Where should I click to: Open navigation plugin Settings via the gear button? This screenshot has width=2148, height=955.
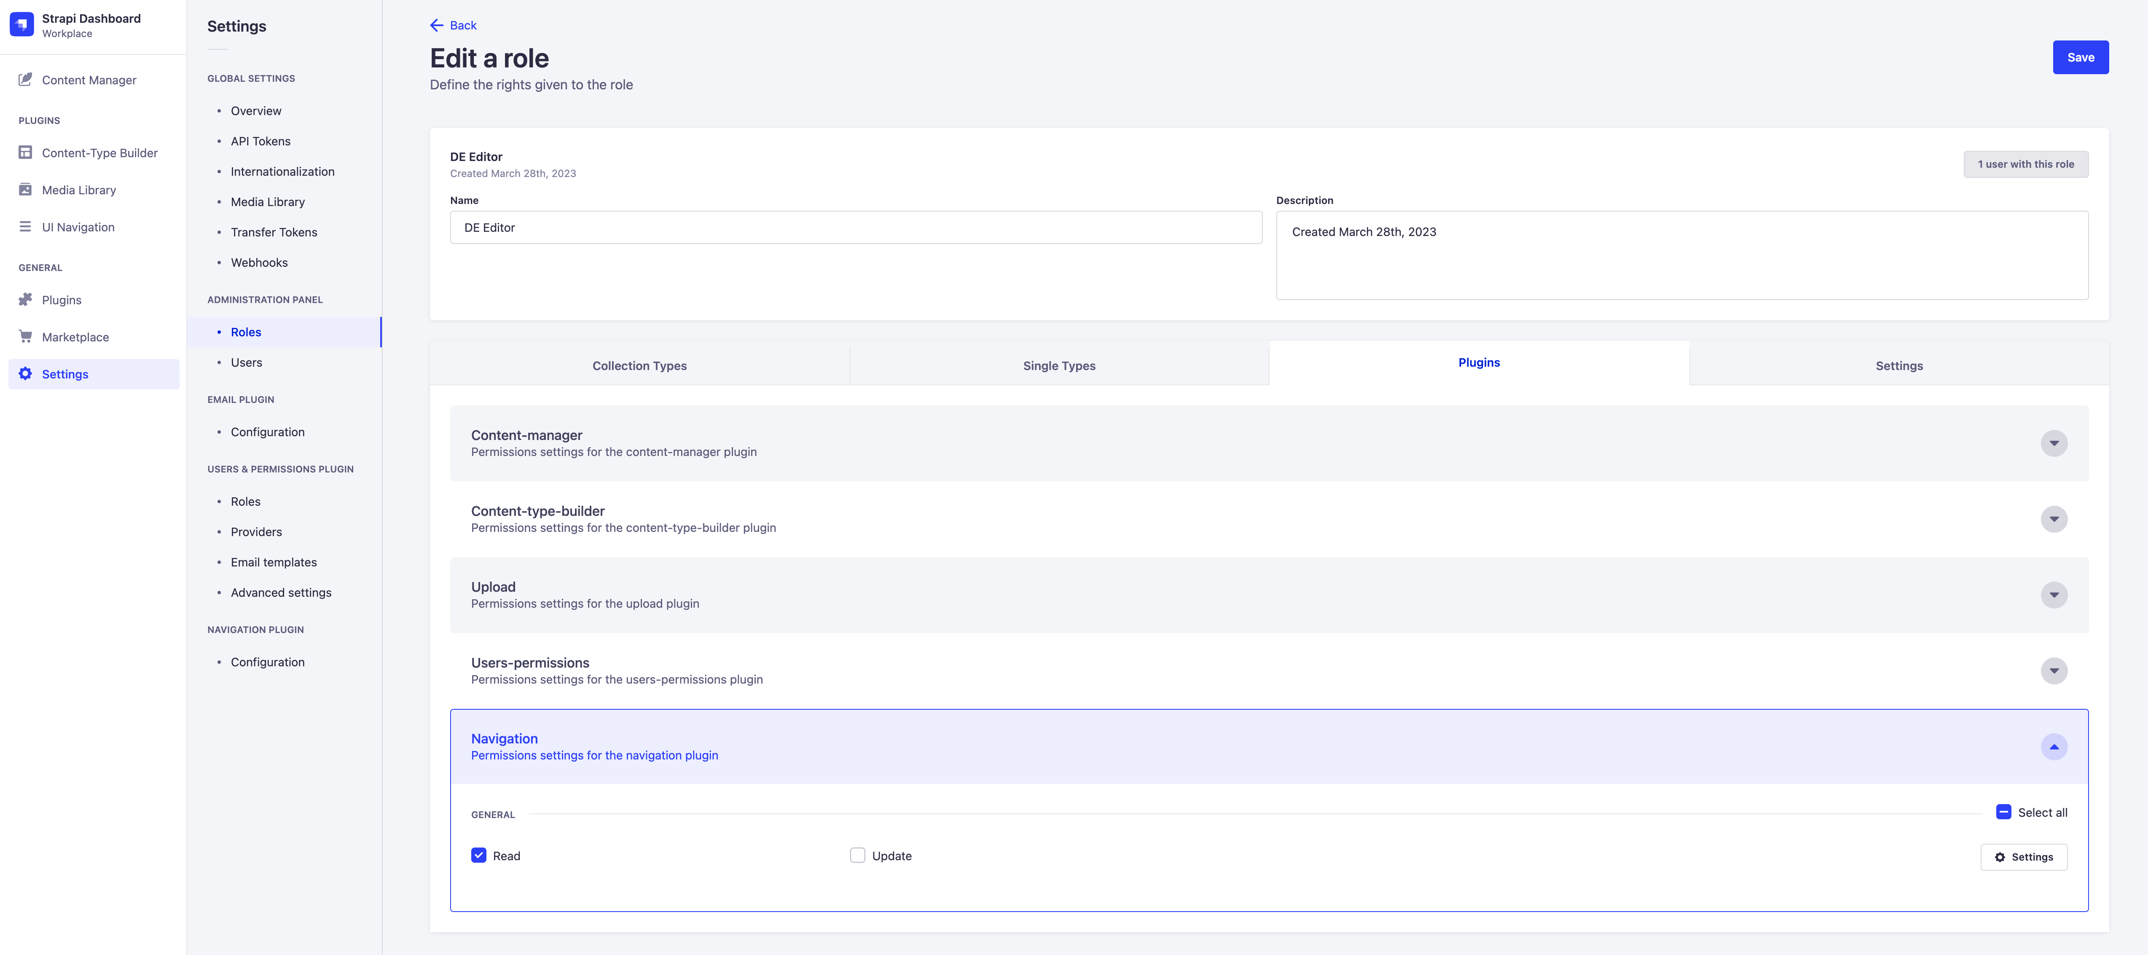tap(2024, 856)
